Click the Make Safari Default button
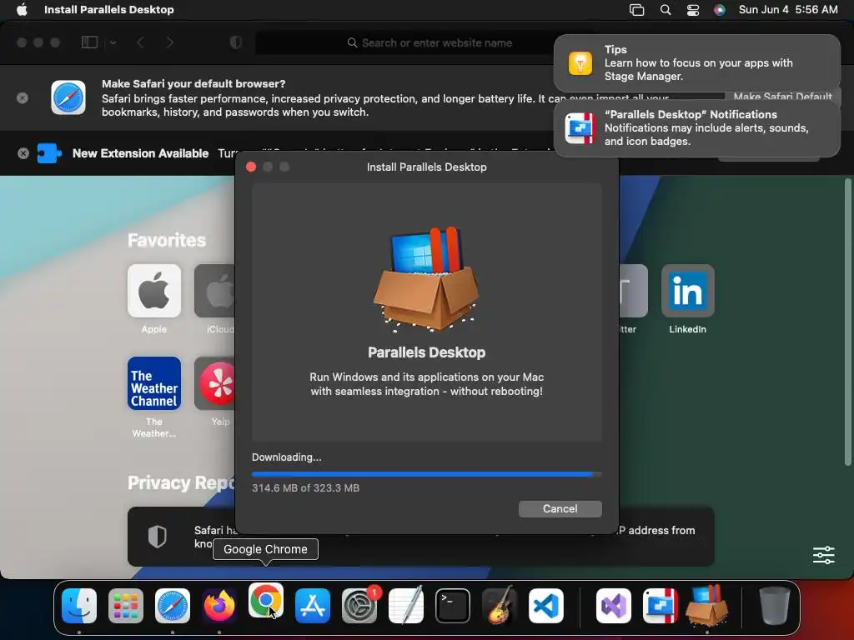The height and width of the screenshot is (640, 854). click(x=782, y=97)
